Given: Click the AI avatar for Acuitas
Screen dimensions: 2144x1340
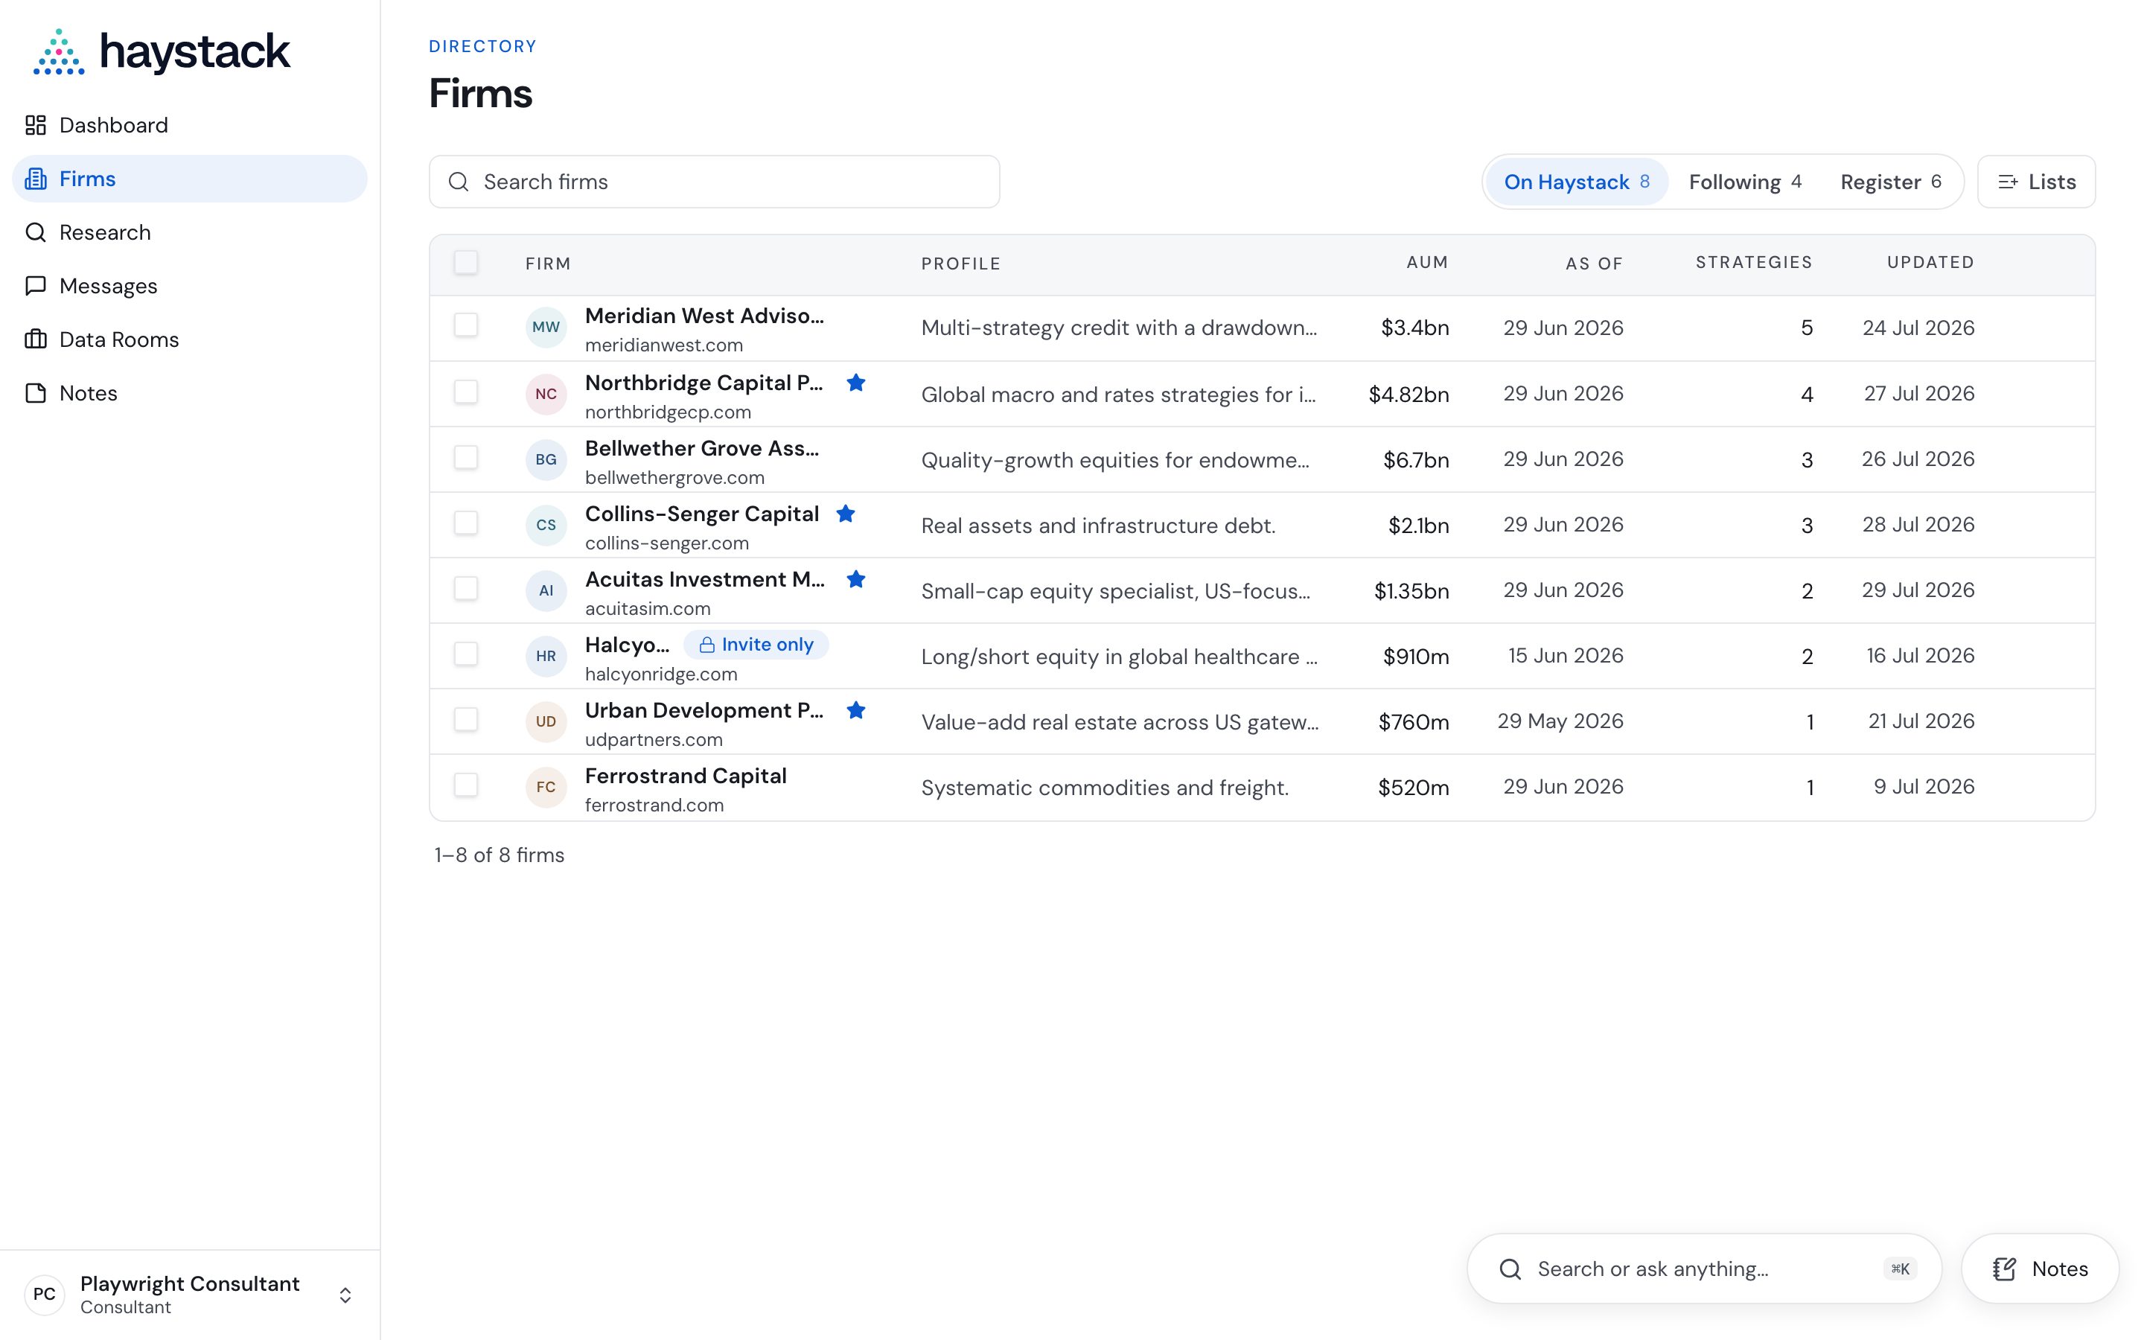Looking at the screenshot, I should pyautogui.click(x=546, y=590).
